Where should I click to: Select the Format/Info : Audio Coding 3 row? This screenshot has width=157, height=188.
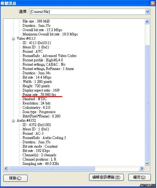coord(44,138)
